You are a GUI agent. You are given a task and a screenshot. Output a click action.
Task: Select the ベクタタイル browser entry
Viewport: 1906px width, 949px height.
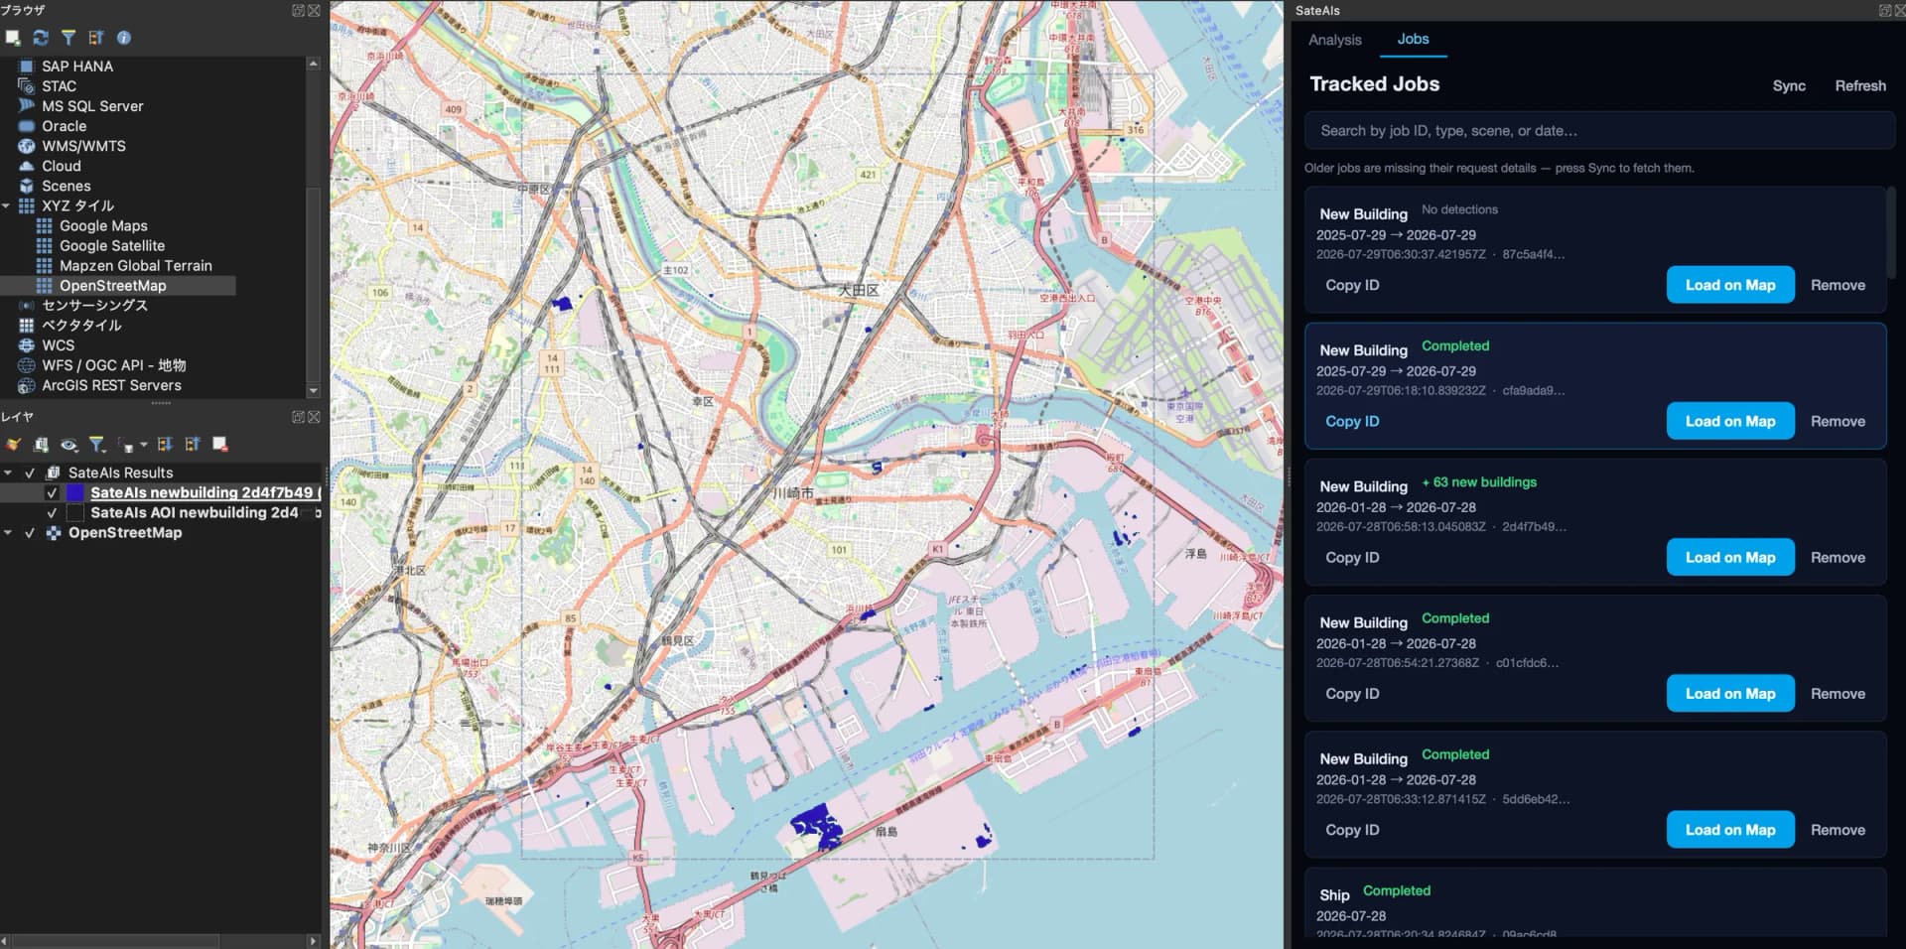click(x=81, y=325)
